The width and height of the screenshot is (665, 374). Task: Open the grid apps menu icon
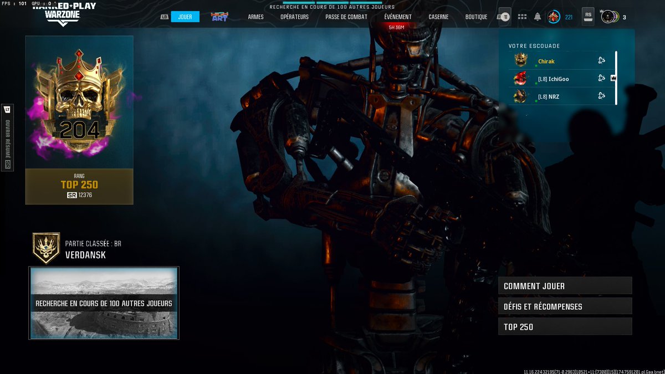pyautogui.click(x=522, y=17)
